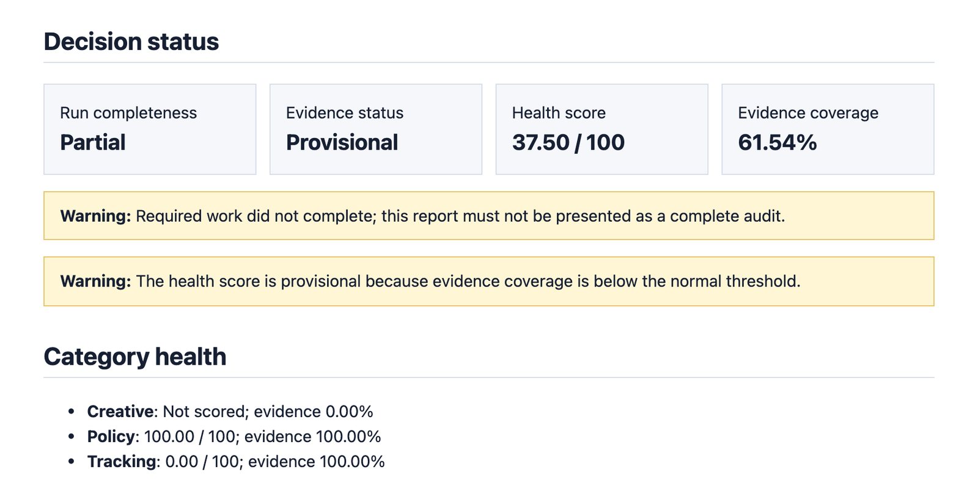The height and width of the screenshot is (491, 978).
Task: Click the Decision status heading
Action: pyautogui.click(x=131, y=42)
